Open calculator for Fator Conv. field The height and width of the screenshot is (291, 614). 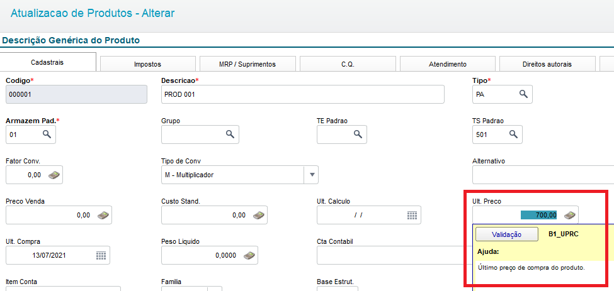click(x=54, y=175)
